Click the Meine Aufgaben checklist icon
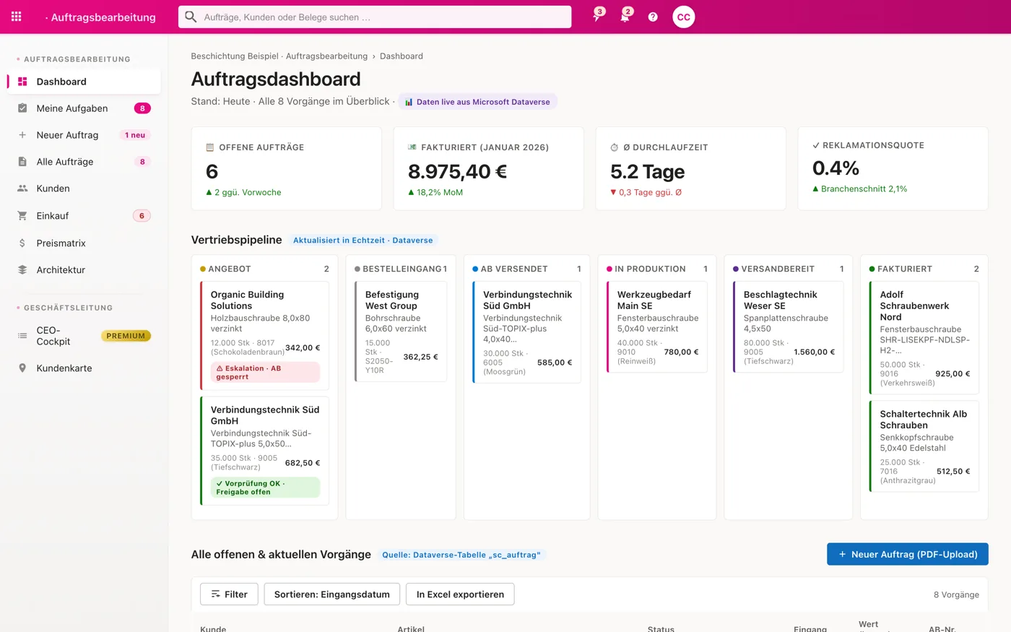 click(x=22, y=108)
